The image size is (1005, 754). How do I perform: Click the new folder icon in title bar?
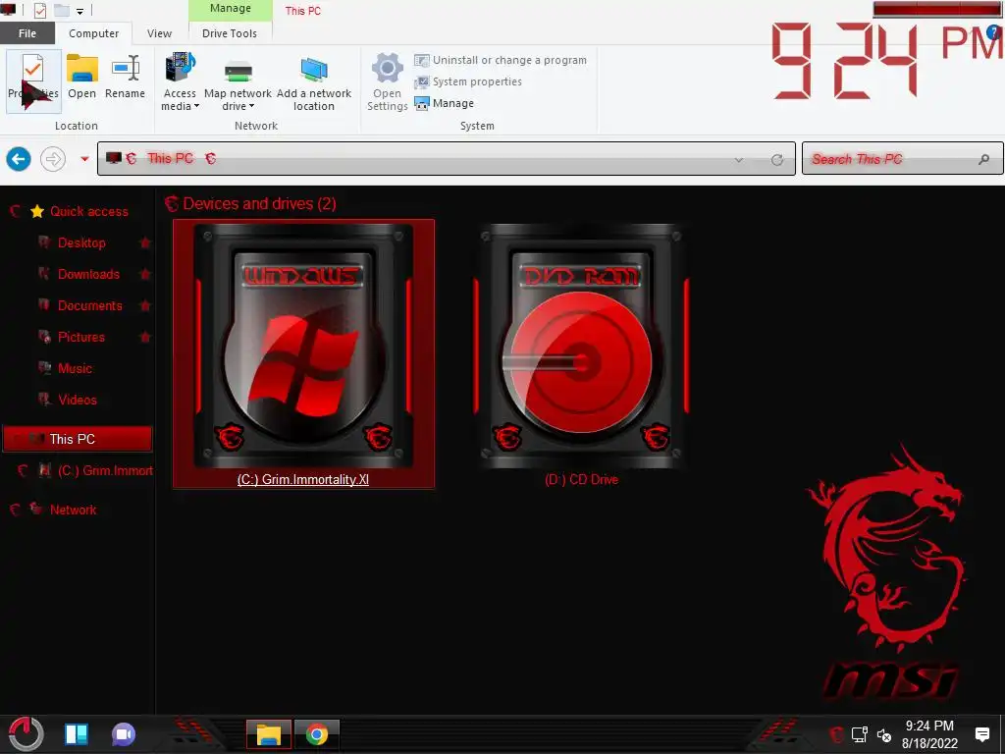click(x=62, y=10)
